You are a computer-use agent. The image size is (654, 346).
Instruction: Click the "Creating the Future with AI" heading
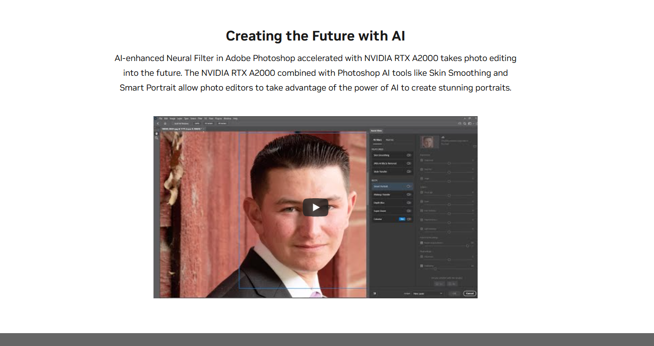tap(316, 36)
